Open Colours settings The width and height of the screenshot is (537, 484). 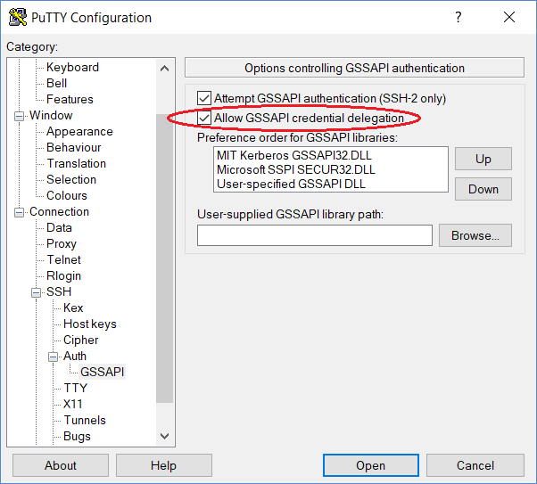67,195
